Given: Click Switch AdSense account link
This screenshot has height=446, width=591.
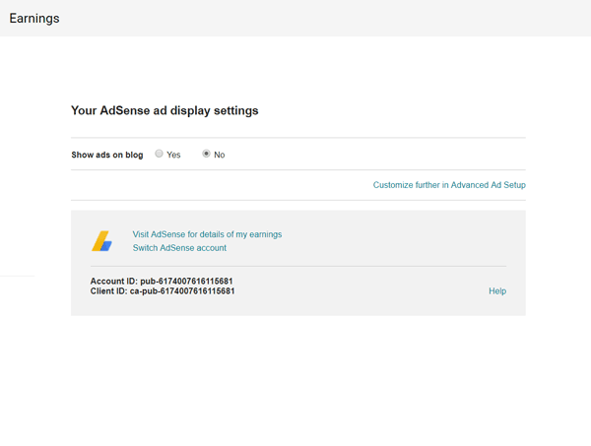Looking at the screenshot, I should coord(179,248).
